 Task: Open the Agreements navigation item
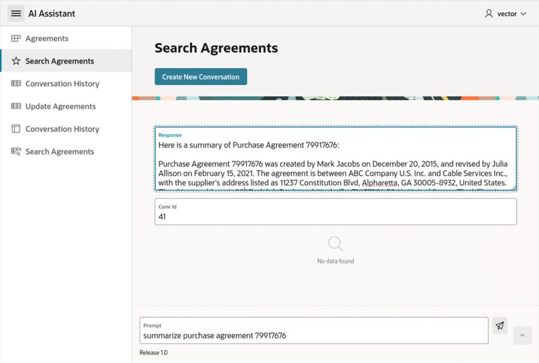(47, 39)
